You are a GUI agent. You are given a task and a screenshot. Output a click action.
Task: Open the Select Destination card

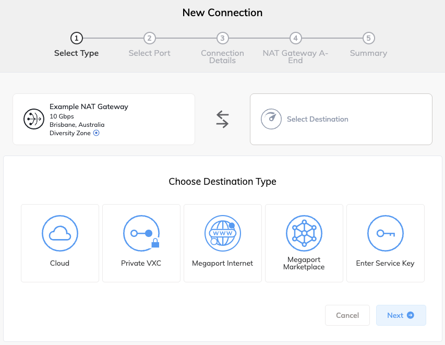click(341, 119)
